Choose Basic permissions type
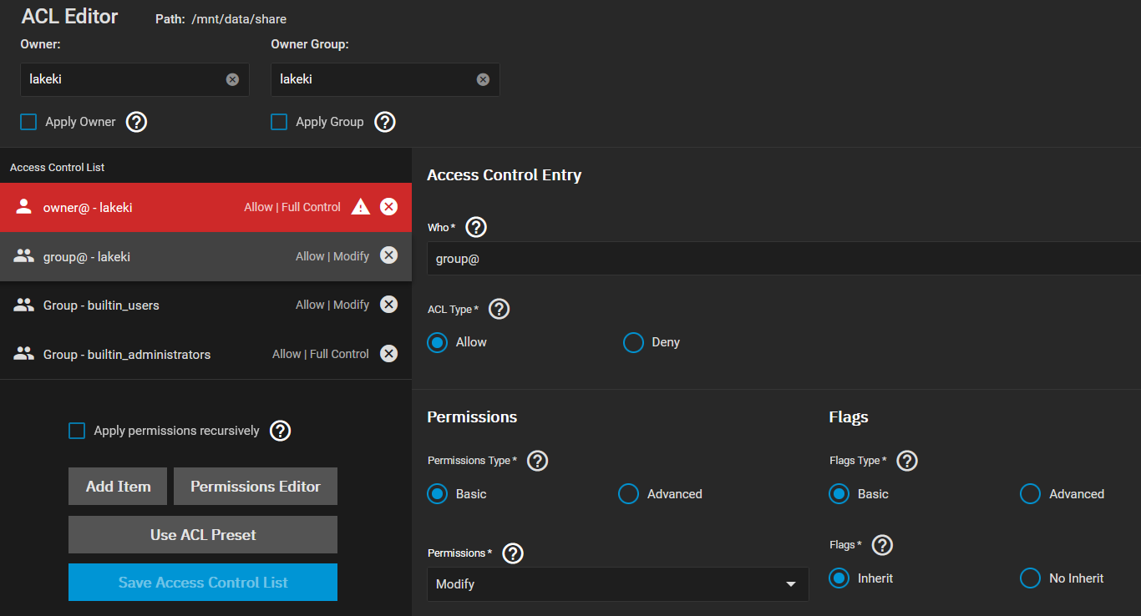Viewport: 1141px width, 616px height. click(x=438, y=494)
